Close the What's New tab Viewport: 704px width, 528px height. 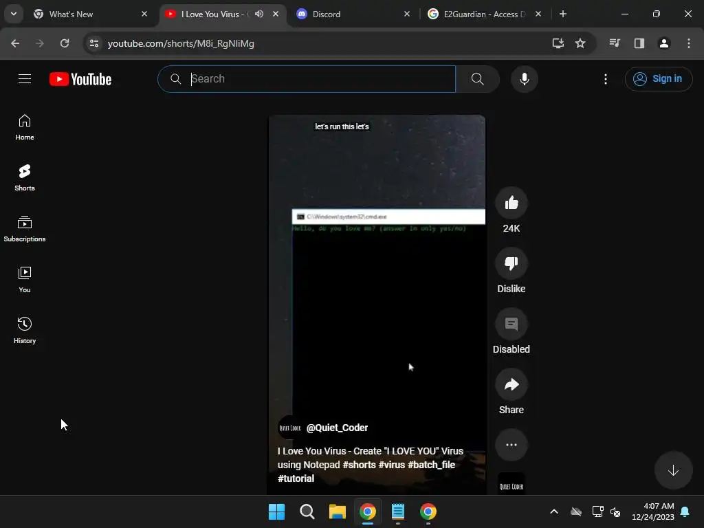click(144, 14)
